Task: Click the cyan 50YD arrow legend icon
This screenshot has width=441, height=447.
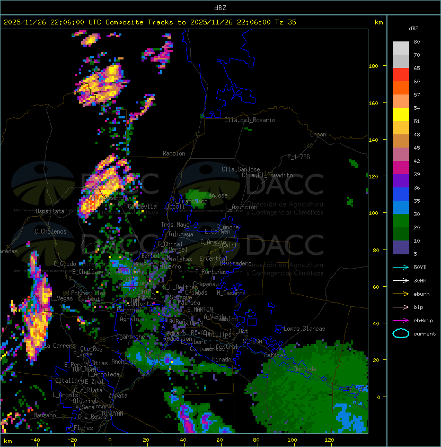Action: (x=401, y=268)
